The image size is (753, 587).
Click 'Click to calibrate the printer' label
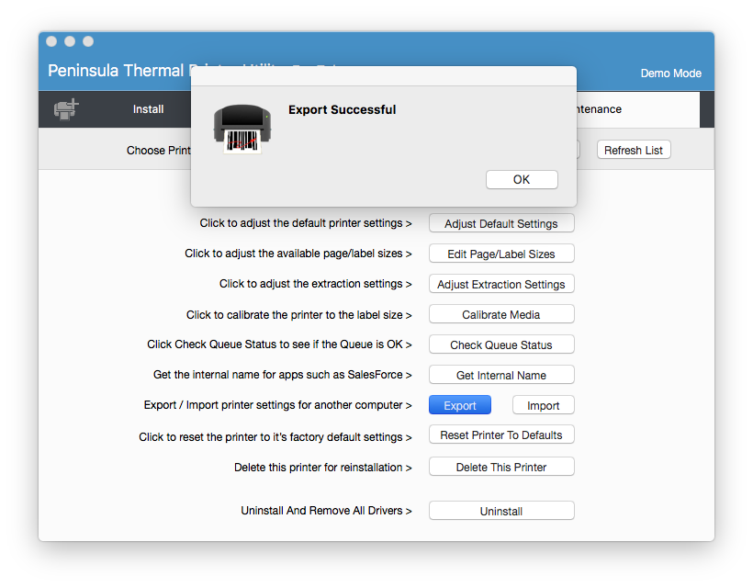[298, 315]
